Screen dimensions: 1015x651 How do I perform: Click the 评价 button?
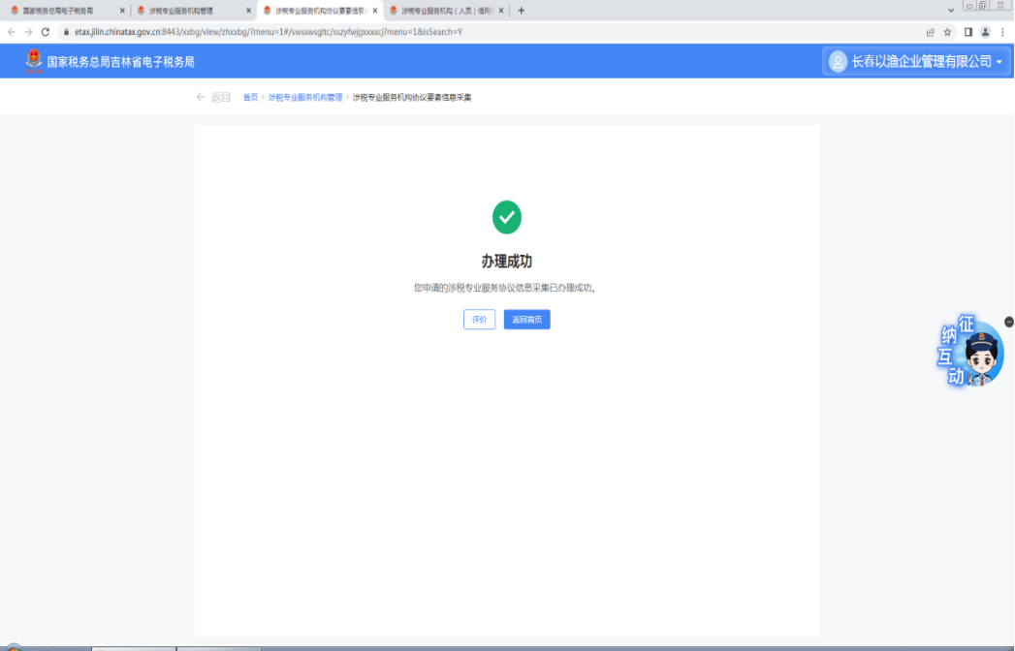[480, 320]
